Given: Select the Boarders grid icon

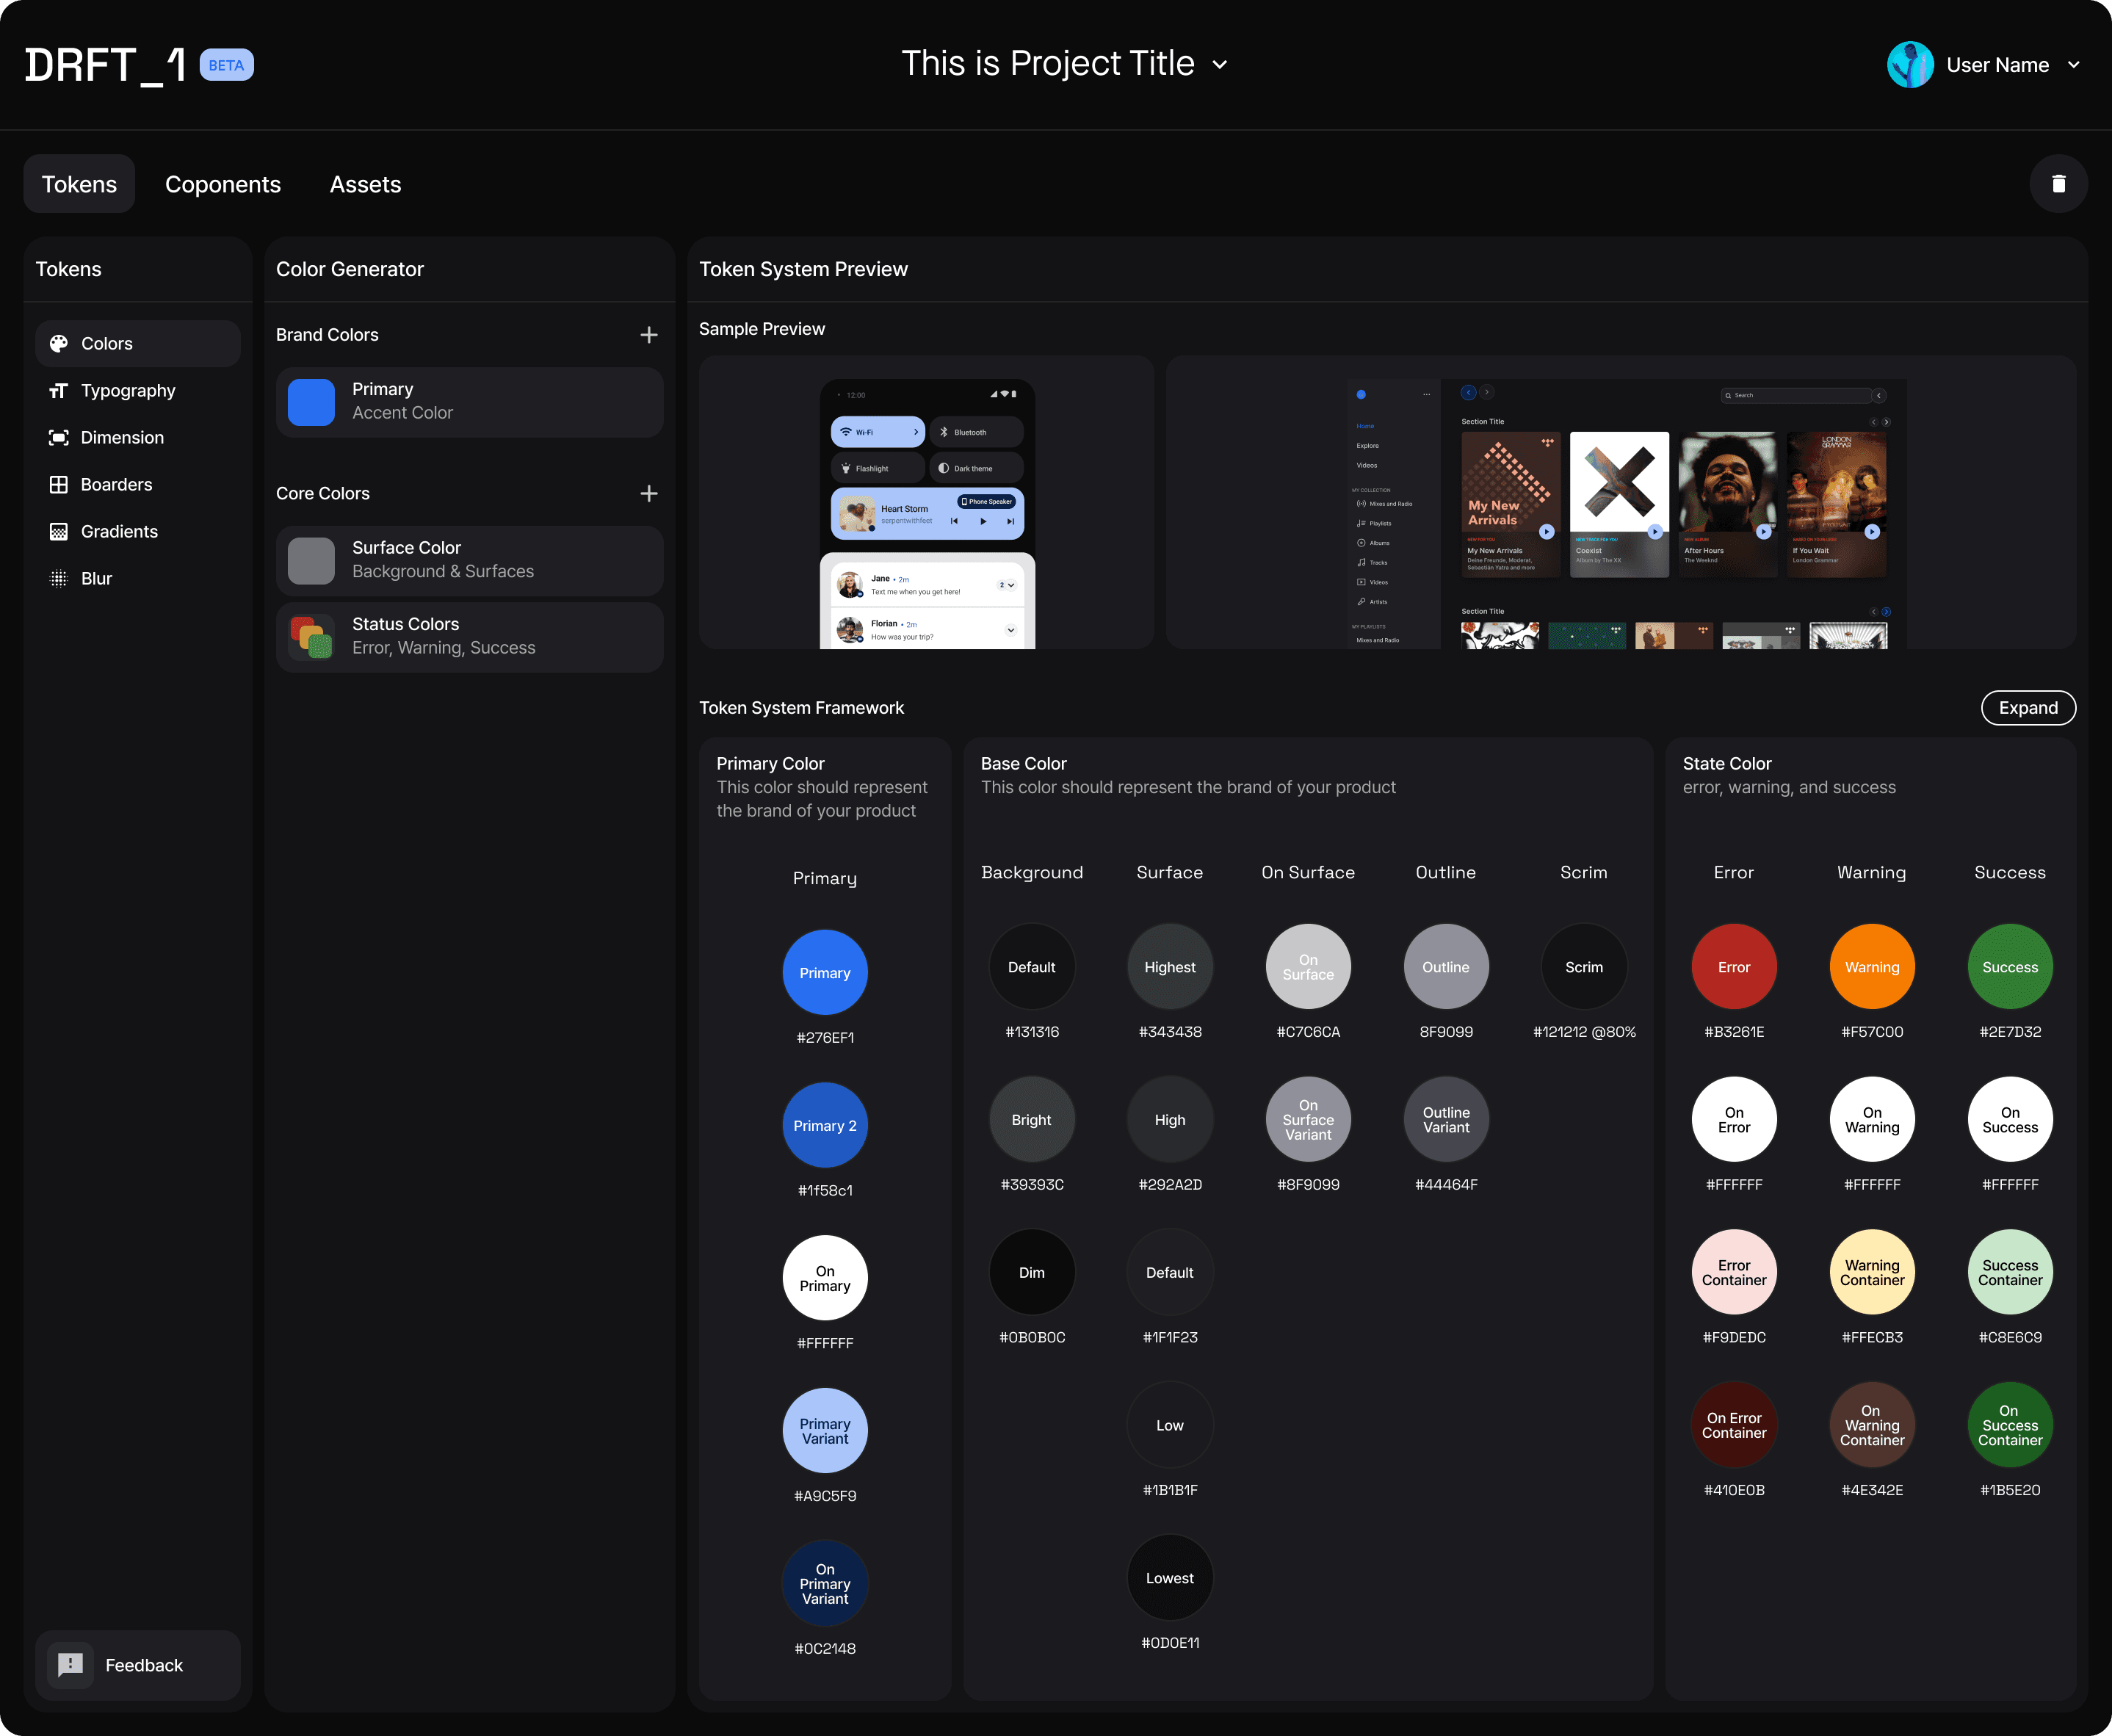Looking at the screenshot, I should (x=59, y=484).
